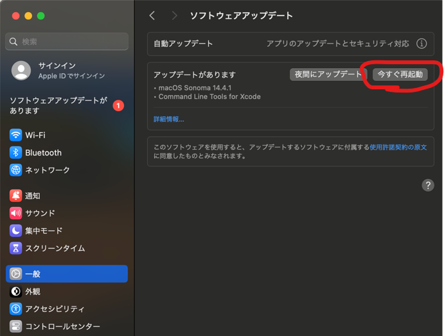Click the Bluetooth icon in sidebar
This screenshot has height=336, width=444.
coord(15,152)
